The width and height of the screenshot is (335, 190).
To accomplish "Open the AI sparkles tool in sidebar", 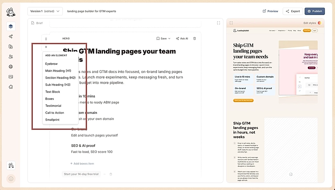I will tap(11, 37).
